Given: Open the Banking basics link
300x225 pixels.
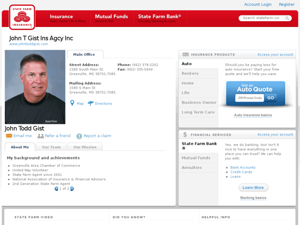Looking at the screenshot, I should coord(253,198).
